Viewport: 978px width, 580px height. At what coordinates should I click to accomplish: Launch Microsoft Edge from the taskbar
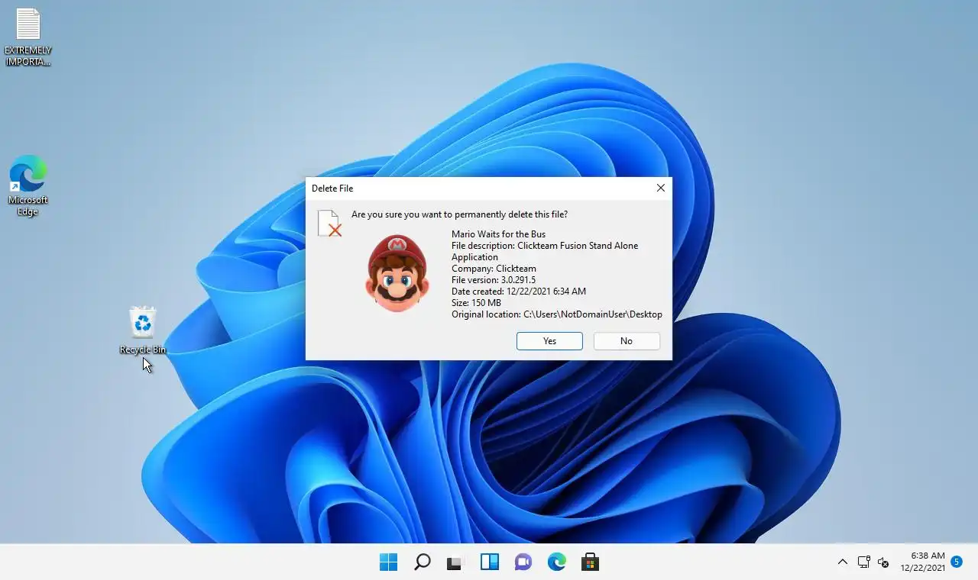point(556,562)
